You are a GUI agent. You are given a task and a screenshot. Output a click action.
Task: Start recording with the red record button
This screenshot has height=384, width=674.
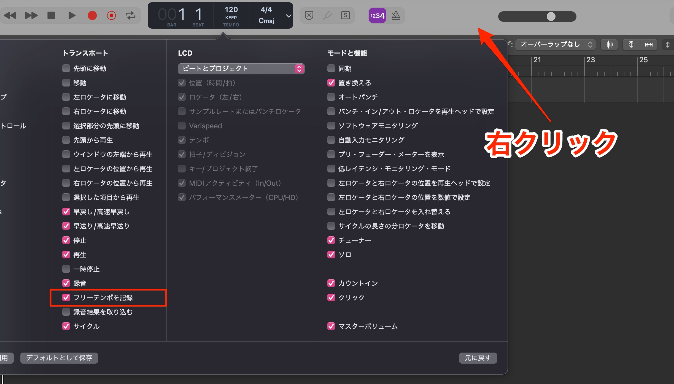(92, 15)
